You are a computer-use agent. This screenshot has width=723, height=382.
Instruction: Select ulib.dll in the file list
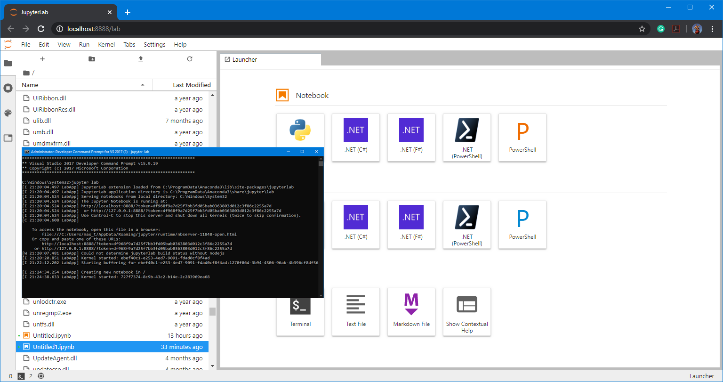(112, 121)
